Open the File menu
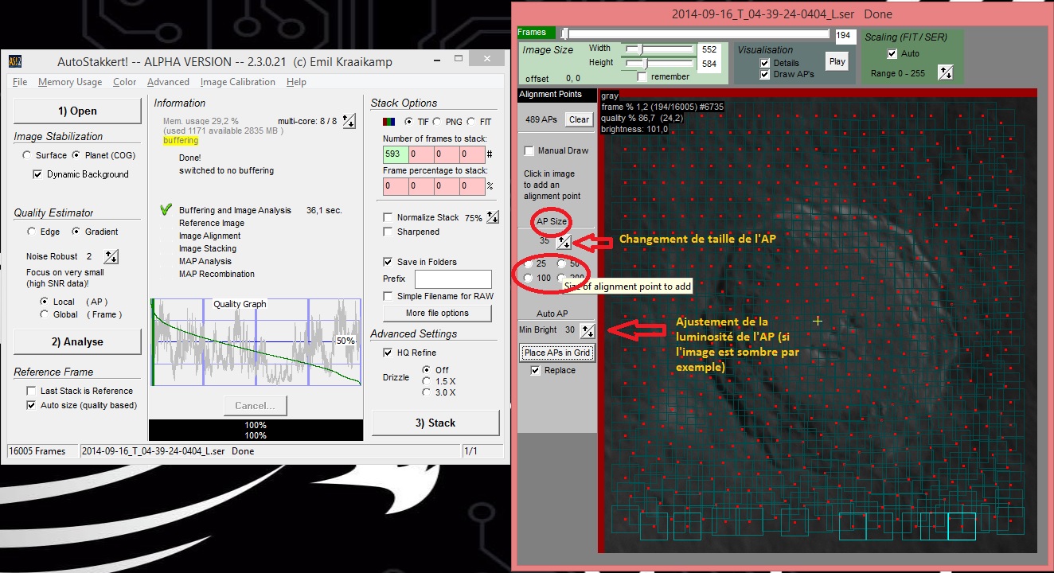The width and height of the screenshot is (1054, 573). 20,82
